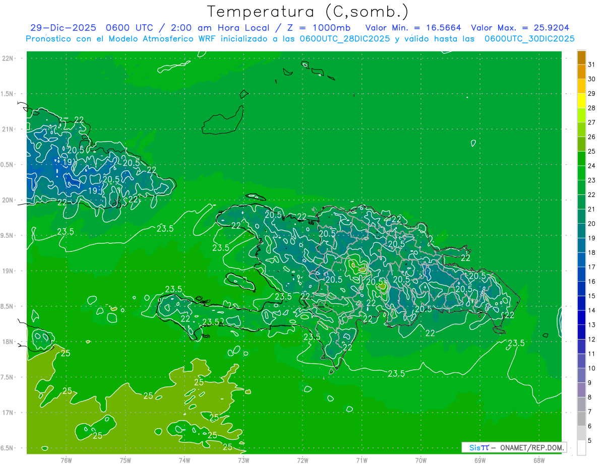Pick the green colorbar segment between 24 and 25
This screenshot has width=605, height=467.
pyautogui.click(x=581, y=158)
